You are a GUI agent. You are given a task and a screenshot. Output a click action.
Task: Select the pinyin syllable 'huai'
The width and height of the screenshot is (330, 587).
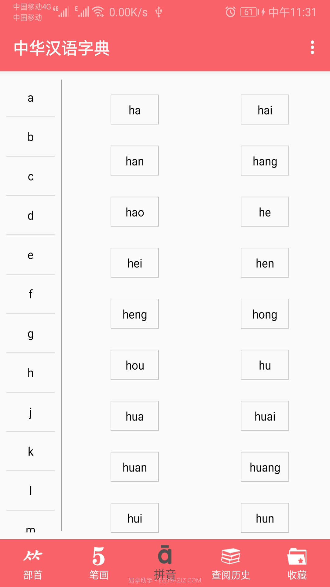[x=265, y=416]
